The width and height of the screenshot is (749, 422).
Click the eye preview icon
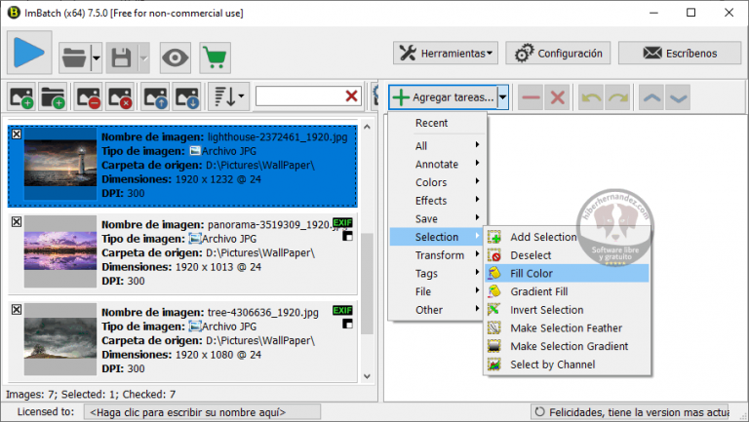(176, 58)
